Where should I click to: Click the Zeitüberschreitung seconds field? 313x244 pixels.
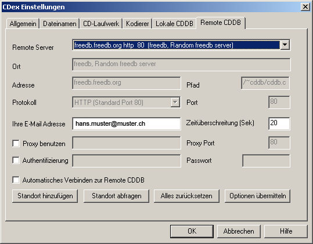pyautogui.click(x=279, y=123)
